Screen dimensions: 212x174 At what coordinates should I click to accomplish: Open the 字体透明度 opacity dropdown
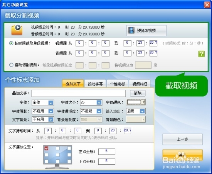pyautogui.click(x=99, y=111)
